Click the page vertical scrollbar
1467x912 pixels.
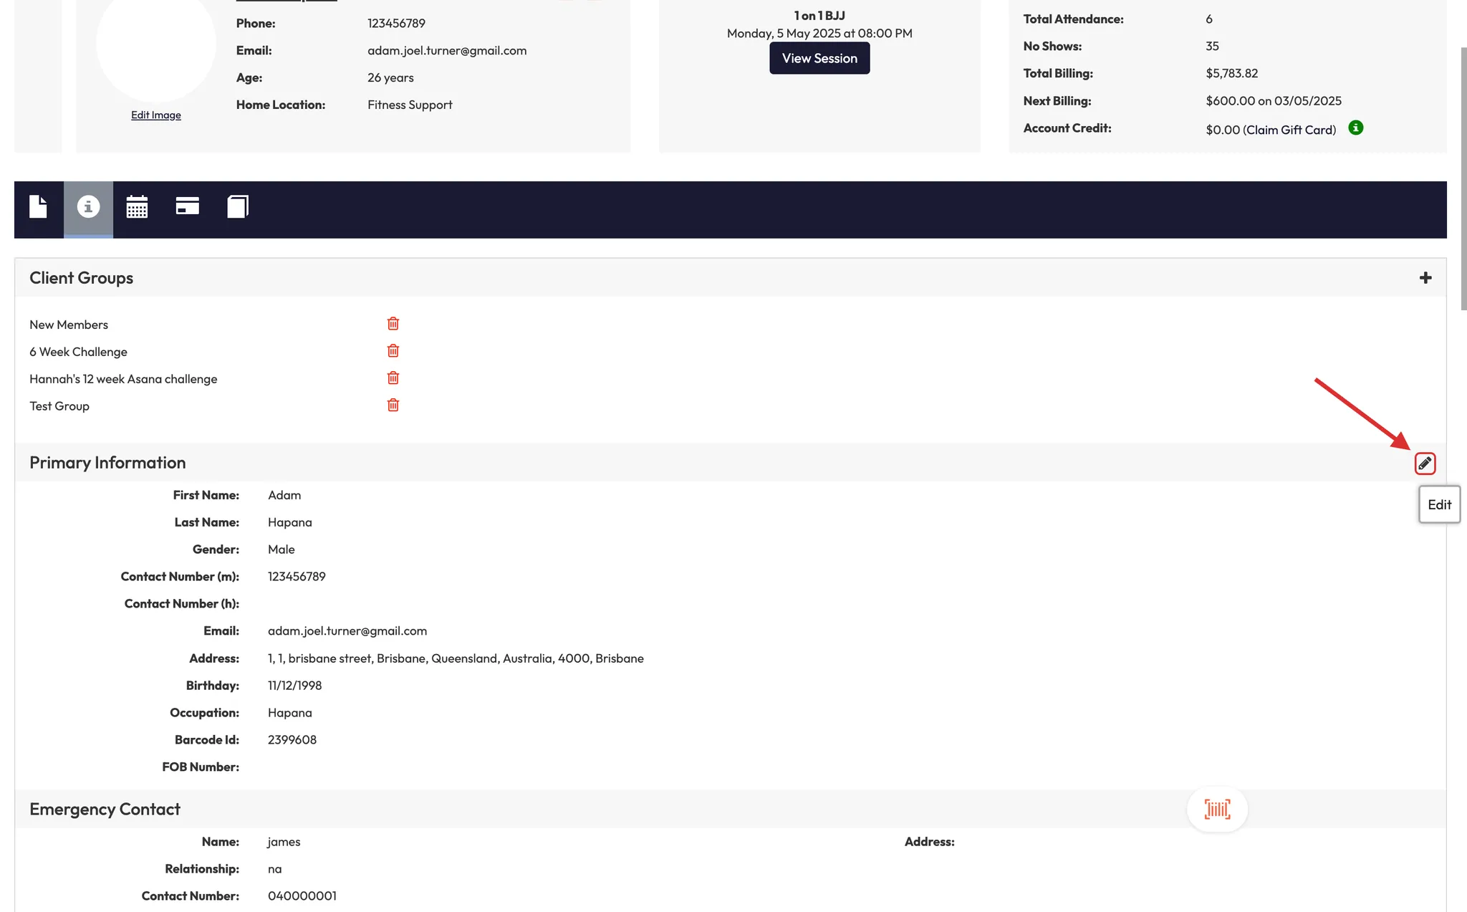[x=1463, y=179]
